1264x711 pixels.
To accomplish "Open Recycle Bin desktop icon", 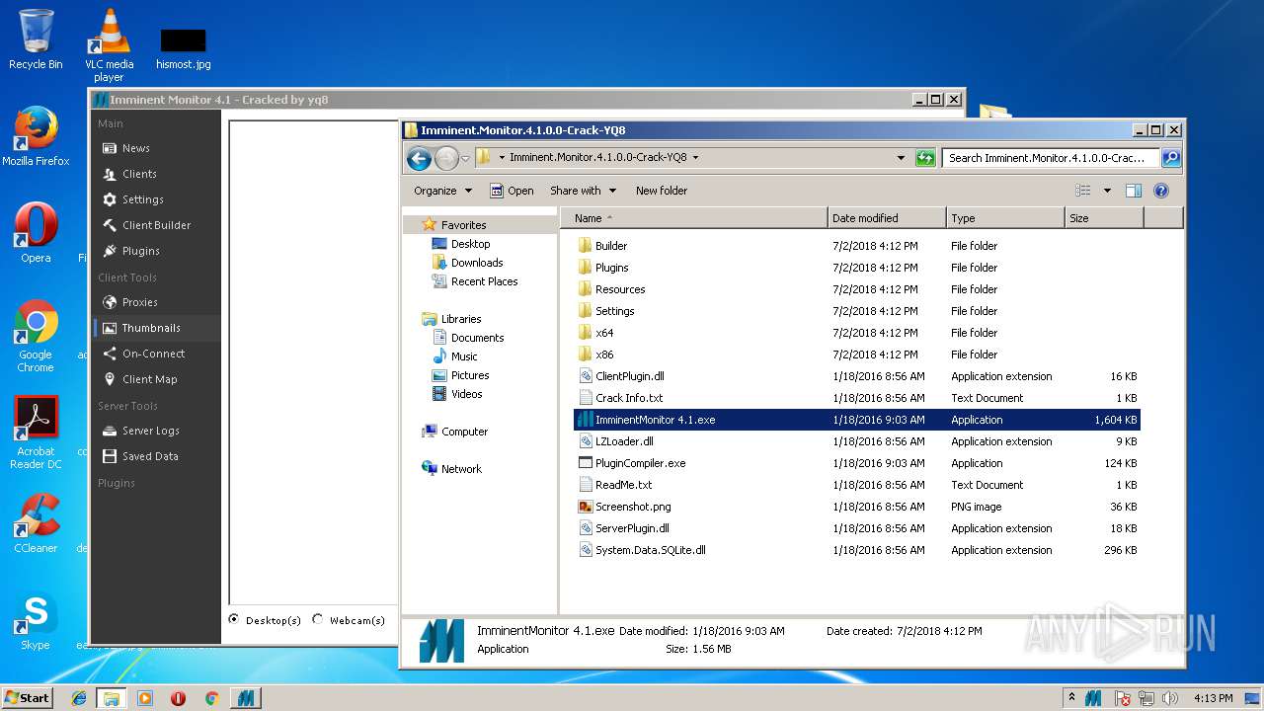I will pos(36,39).
